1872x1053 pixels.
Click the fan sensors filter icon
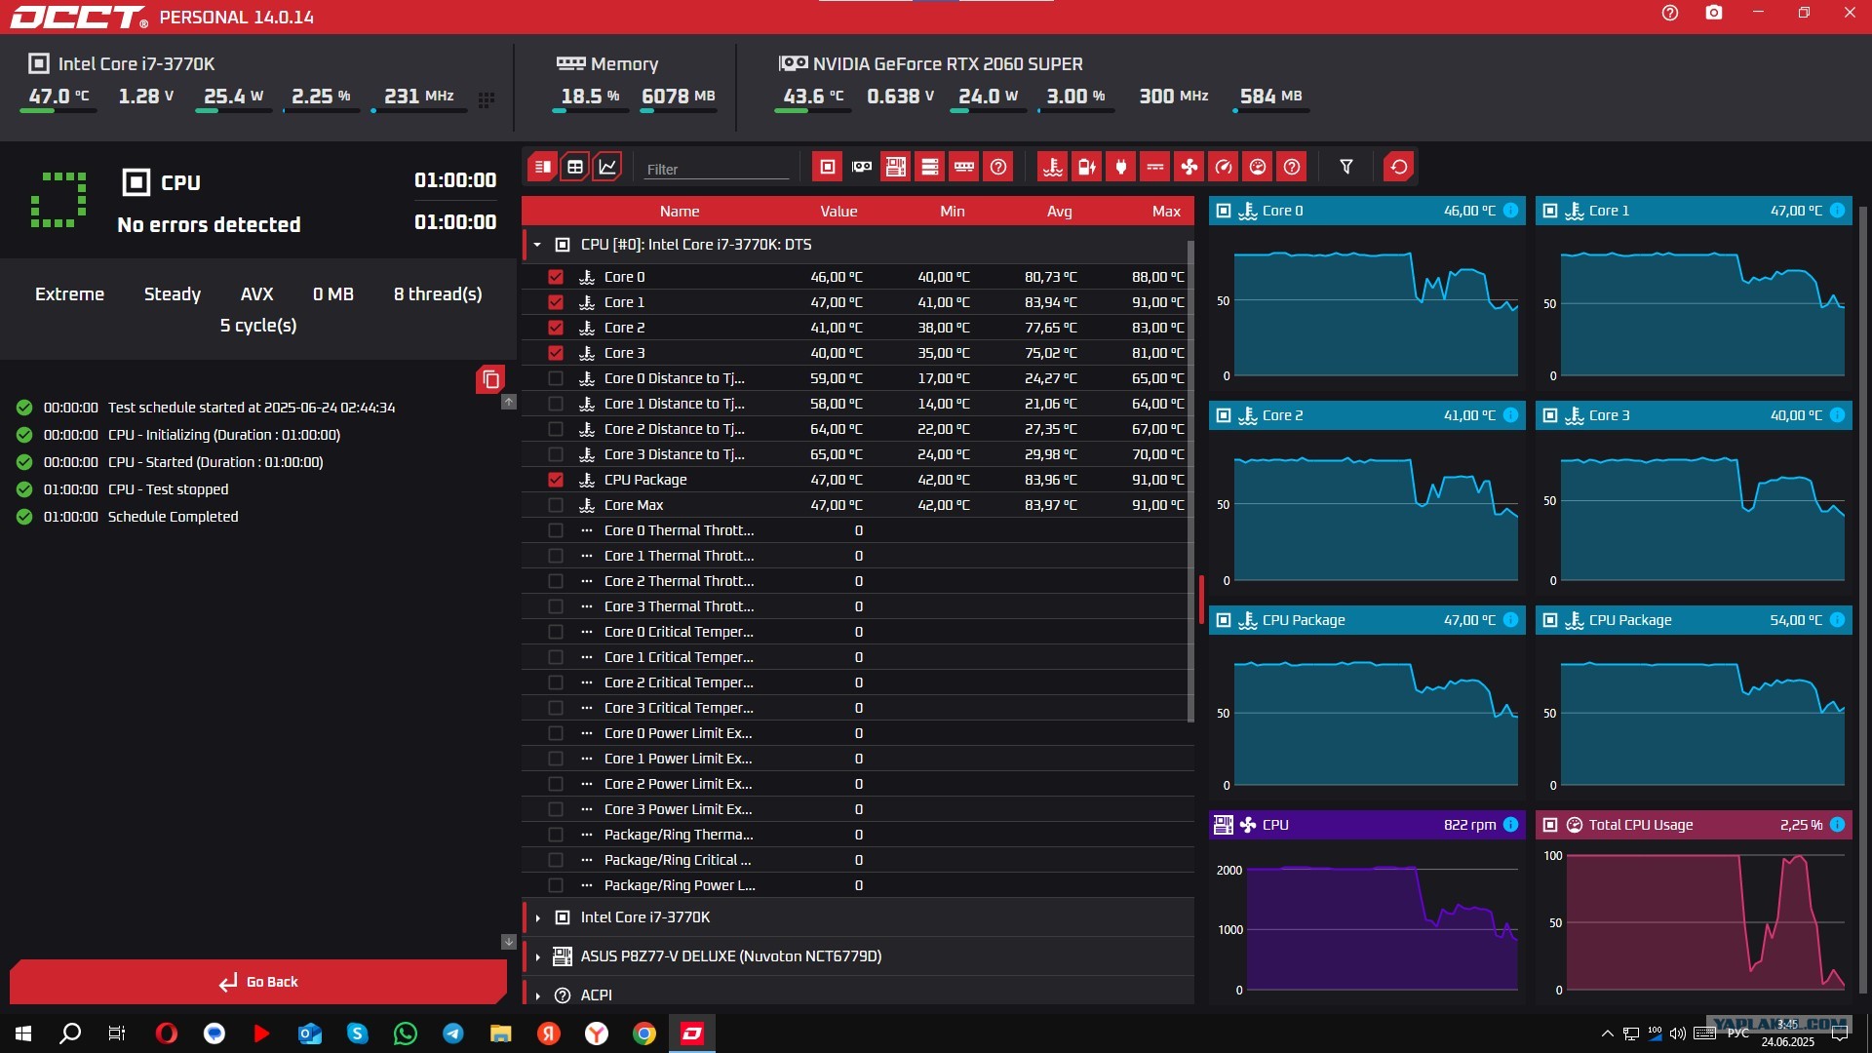pos(1189,167)
